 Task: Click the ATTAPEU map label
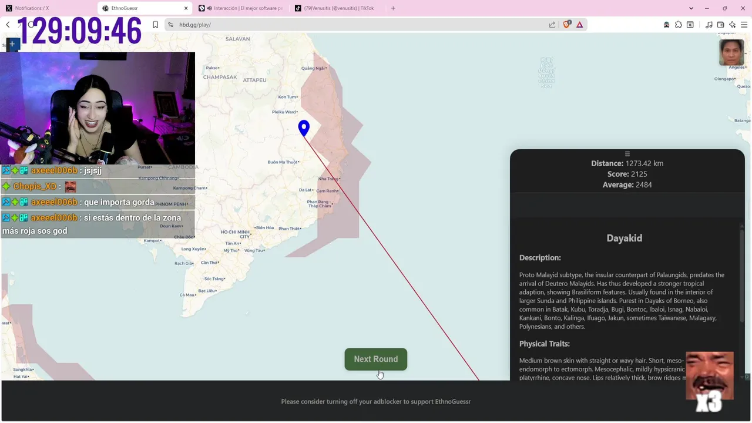pos(254,80)
